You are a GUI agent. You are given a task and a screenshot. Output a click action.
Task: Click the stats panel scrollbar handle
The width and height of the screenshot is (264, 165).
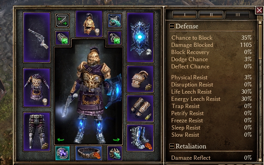point(260,42)
